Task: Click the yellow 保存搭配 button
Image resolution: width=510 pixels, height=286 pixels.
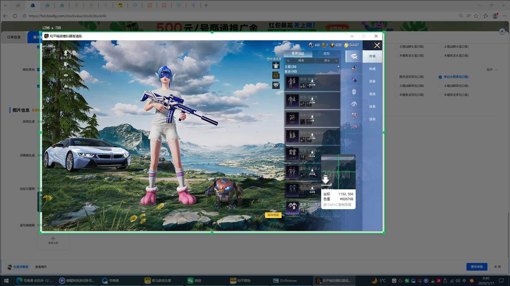Action: coord(273,215)
